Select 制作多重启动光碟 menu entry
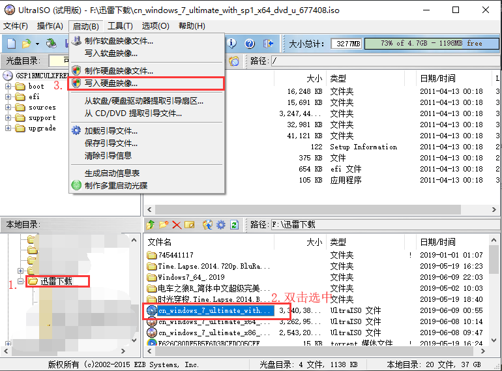 tap(147, 186)
